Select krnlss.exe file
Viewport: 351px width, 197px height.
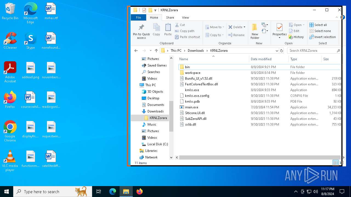(x=192, y=90)
